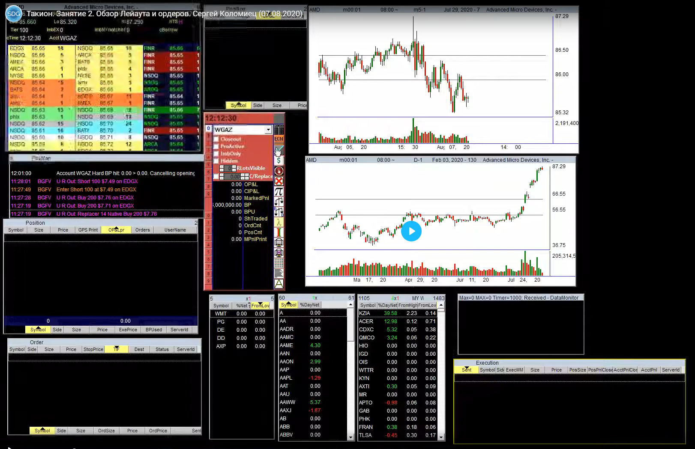Check the C/Replace checkbox
This screenshot has height=449, width=695.
(216, 176)
